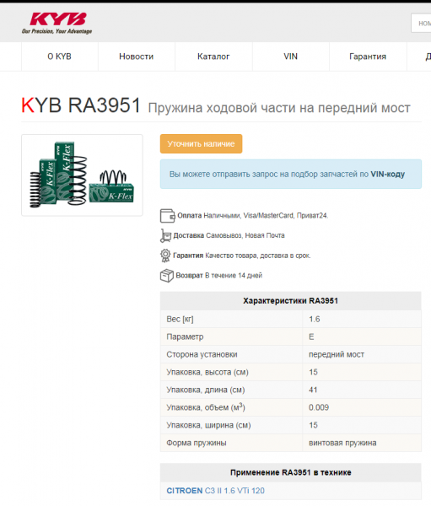Open the О KYB menu item
Screen dimensions: 431x506
(x=60, y=57)
